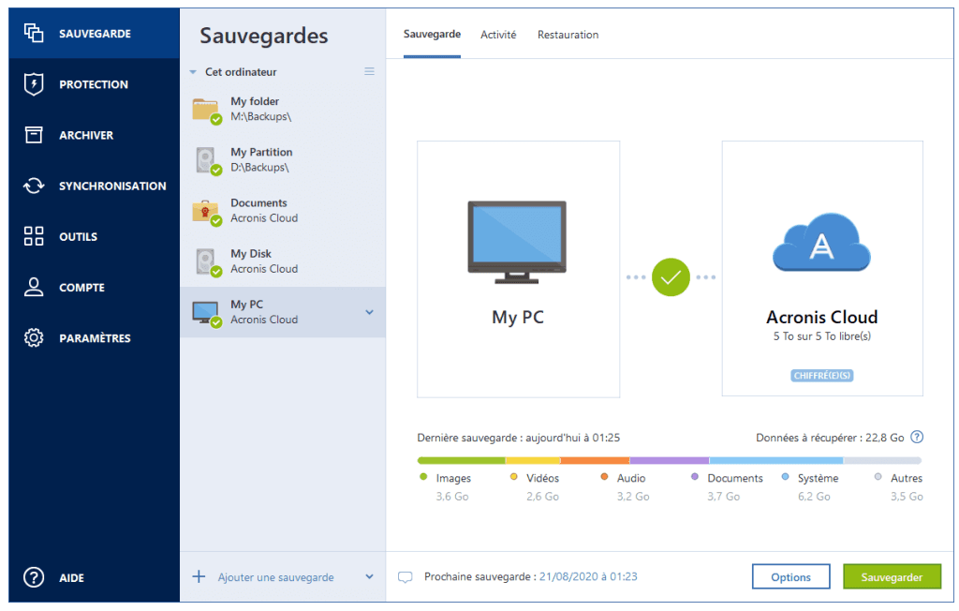Open Synchronisation via its circular arrows icon
The width and height of the screenshot is (959, 611).
[x=34, y=186]
